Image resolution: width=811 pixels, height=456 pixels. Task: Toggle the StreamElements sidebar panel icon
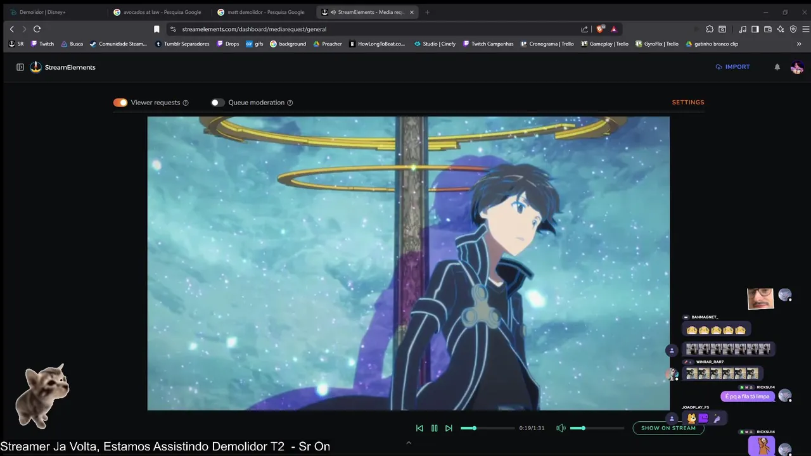pyautogui.click(x=20, y=67)
